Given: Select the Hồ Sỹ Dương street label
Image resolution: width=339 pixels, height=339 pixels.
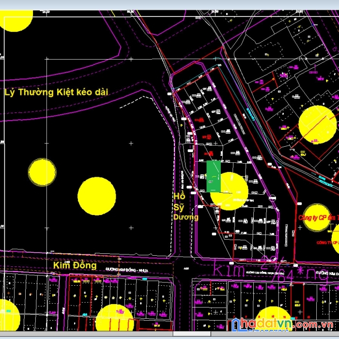Looking at the screenshot, I should 185,206.
